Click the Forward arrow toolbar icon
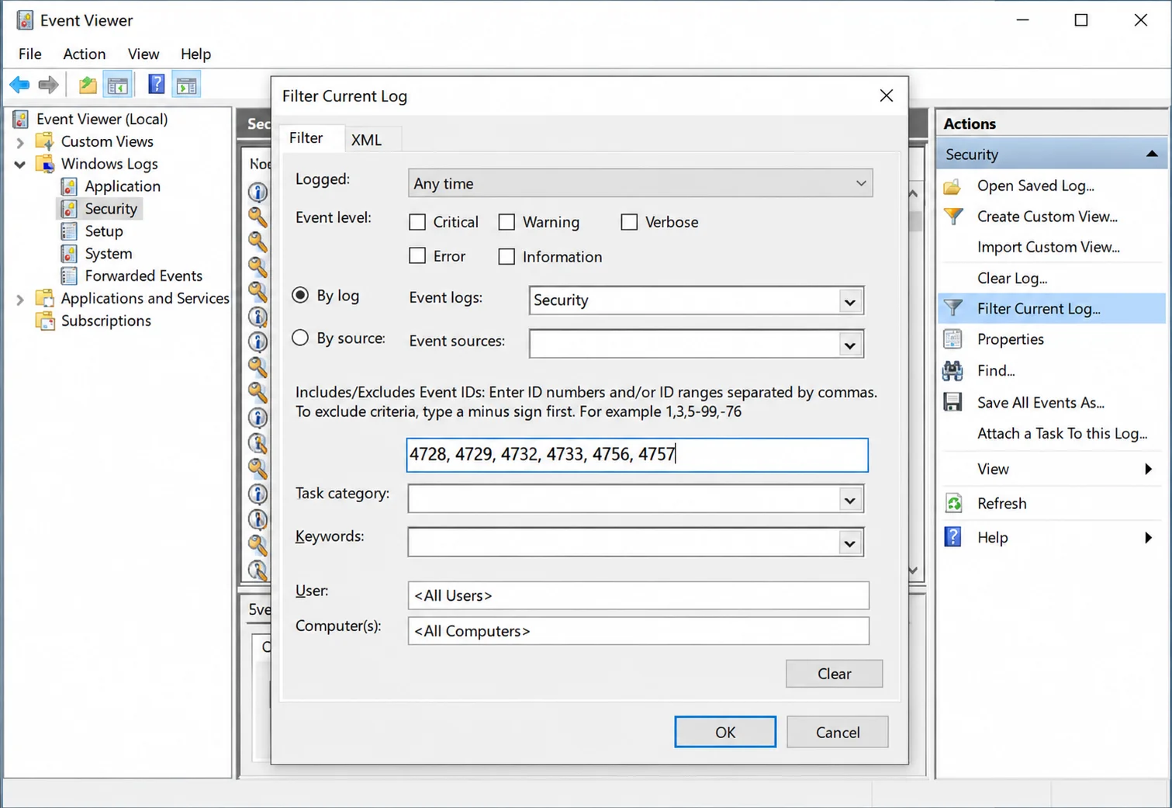This screenshot has width=1172, height=808. coord(48,85)
